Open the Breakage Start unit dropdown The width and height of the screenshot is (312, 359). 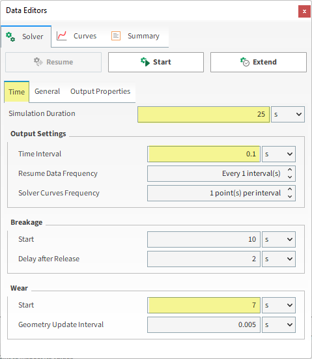(279, 240)
